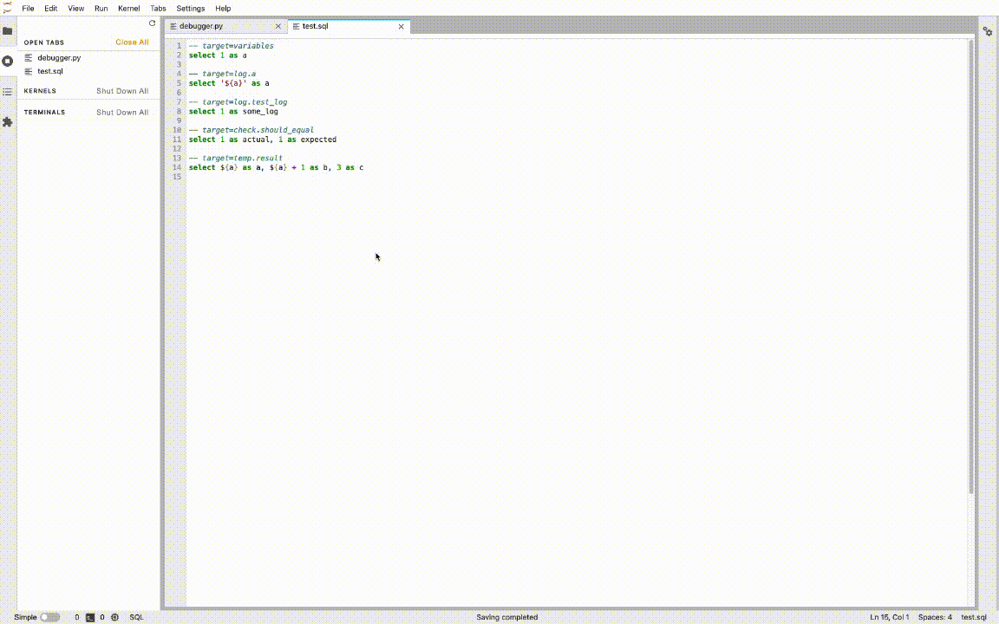Switch to the test.sql tab

pos(315,26)
